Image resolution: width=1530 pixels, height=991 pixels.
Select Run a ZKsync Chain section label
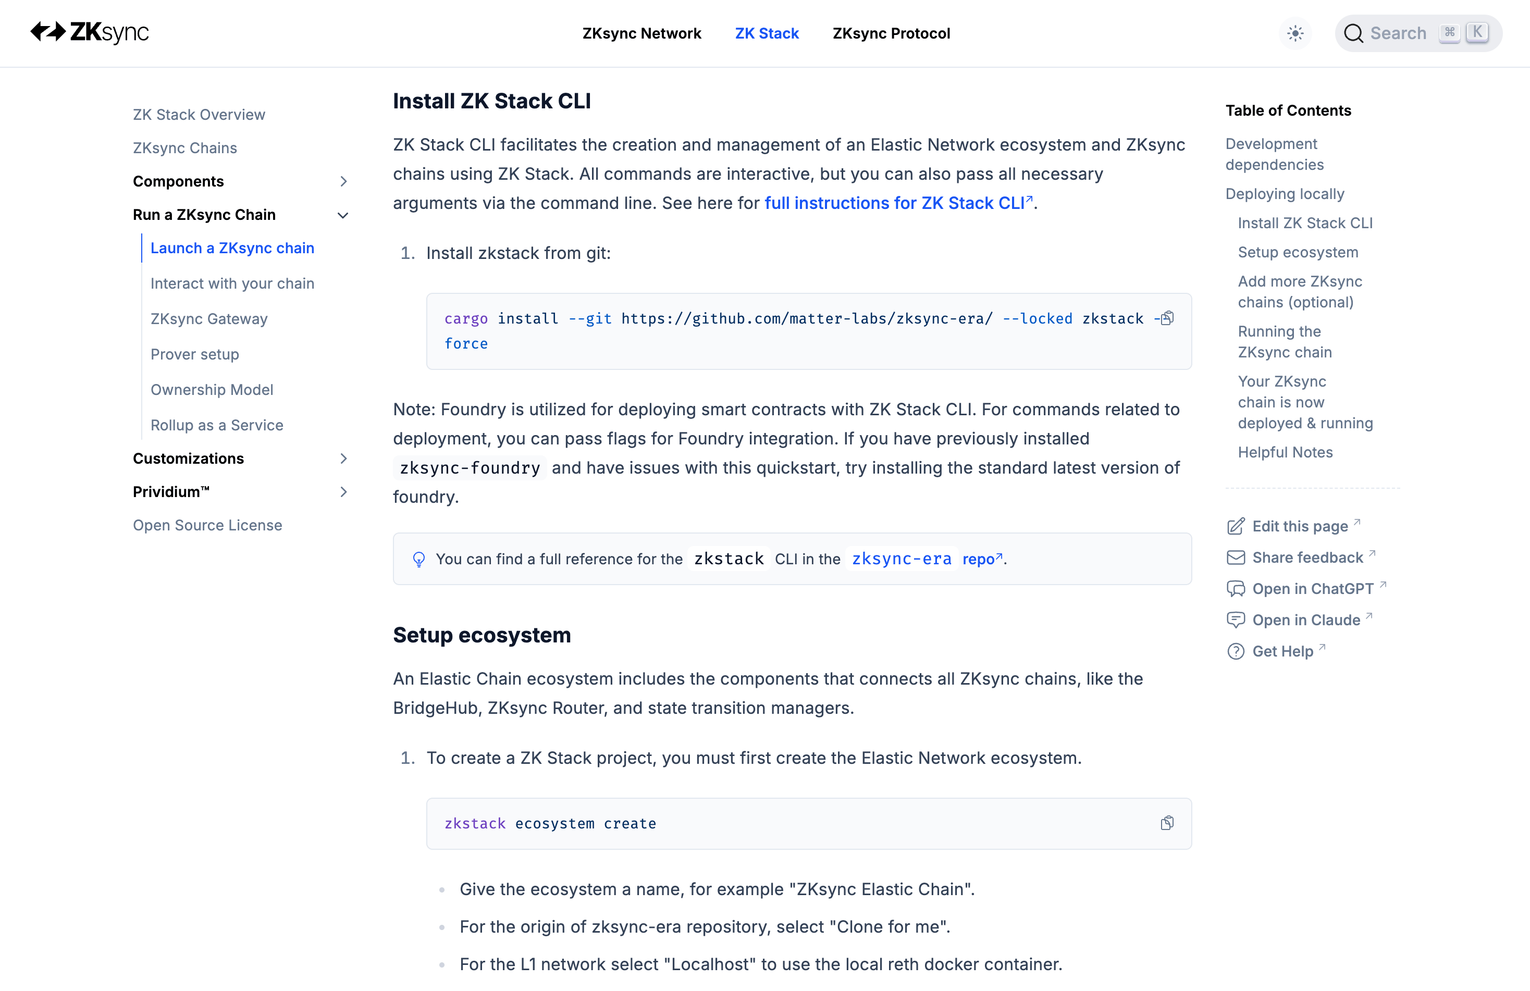click(x=204, y=215)
